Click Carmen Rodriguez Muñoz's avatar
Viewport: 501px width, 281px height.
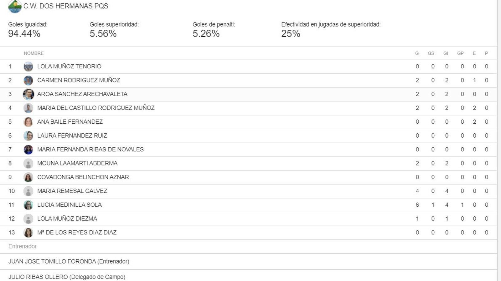coord(28,80)
